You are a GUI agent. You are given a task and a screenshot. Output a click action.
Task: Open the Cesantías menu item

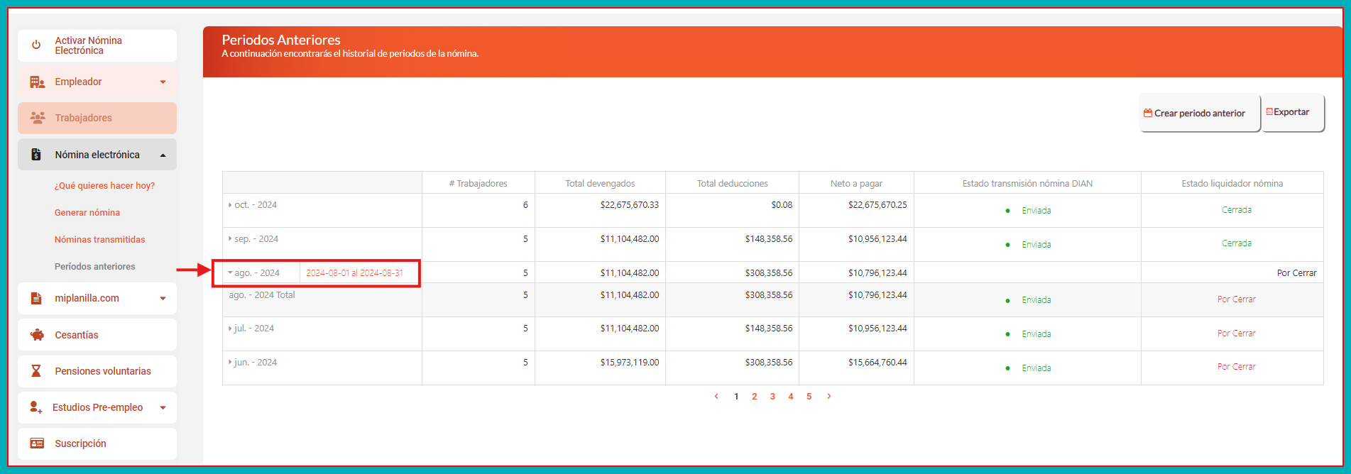click(x=97, y=335)
